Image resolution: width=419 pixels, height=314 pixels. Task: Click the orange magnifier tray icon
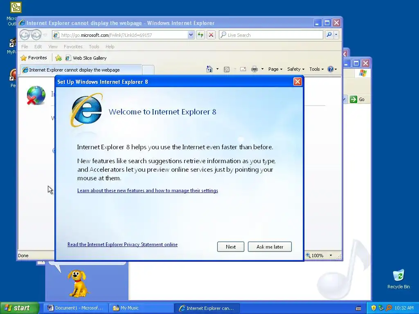(x=389, y=308)
